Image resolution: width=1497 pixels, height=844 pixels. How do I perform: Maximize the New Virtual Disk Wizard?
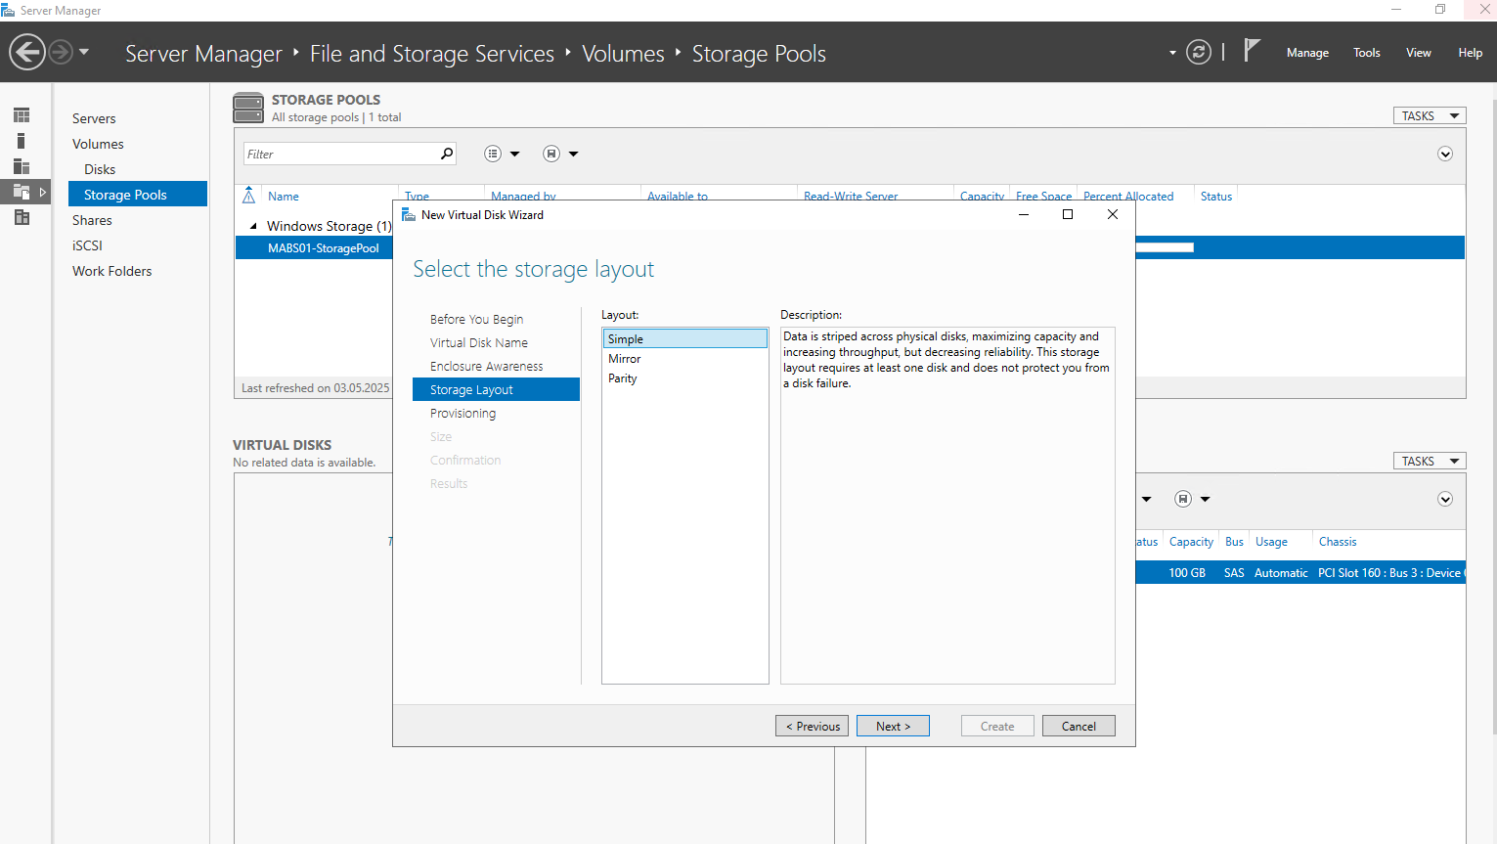tap(1068, 214)
